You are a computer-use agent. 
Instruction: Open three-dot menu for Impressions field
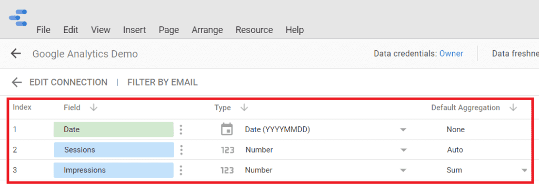tap(181, 170)
